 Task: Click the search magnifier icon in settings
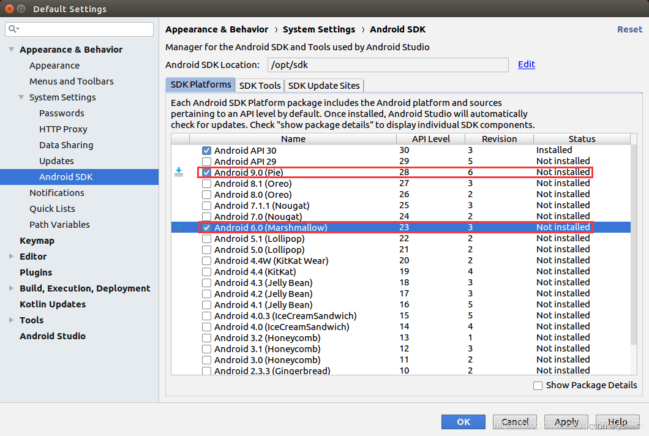coord(13,29)
